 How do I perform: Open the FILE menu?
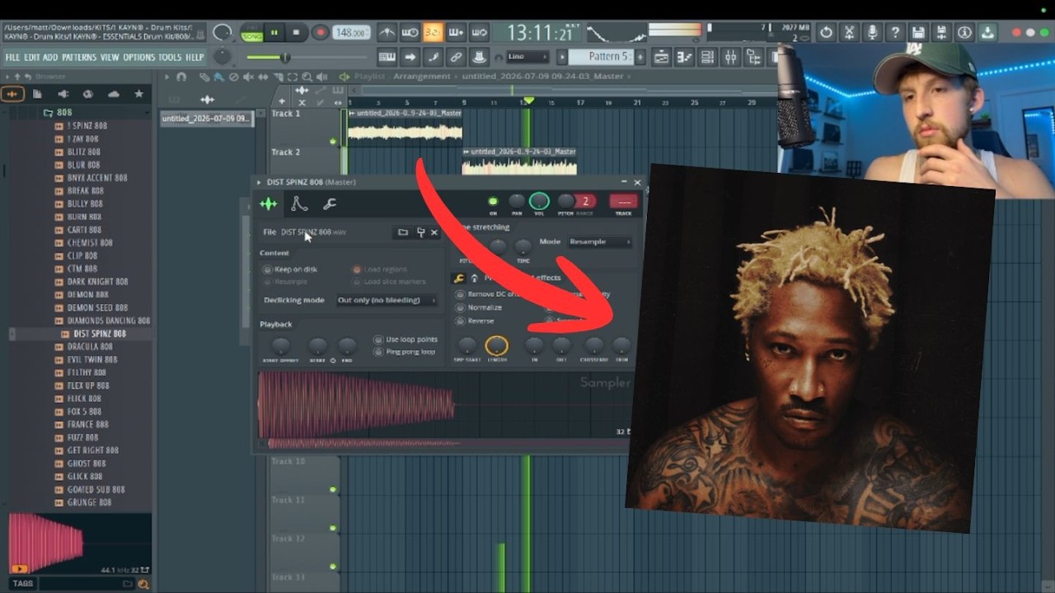12,58
